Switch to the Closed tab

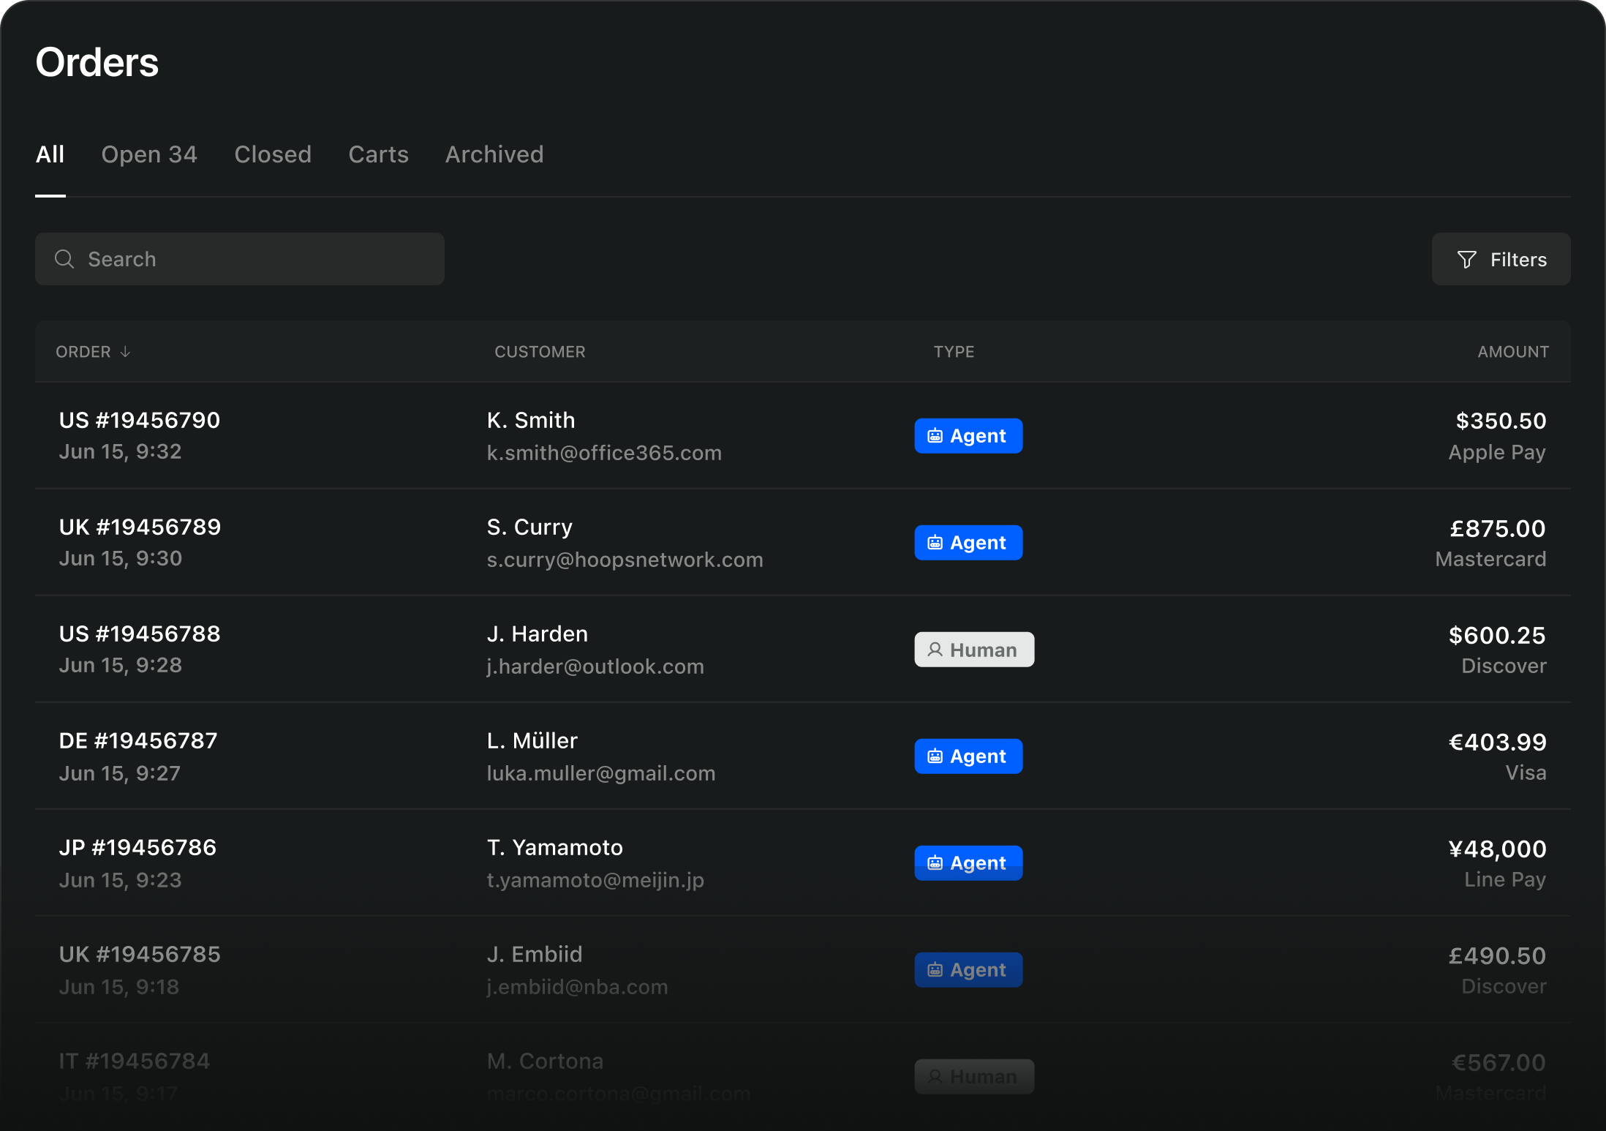pos(273,154)
